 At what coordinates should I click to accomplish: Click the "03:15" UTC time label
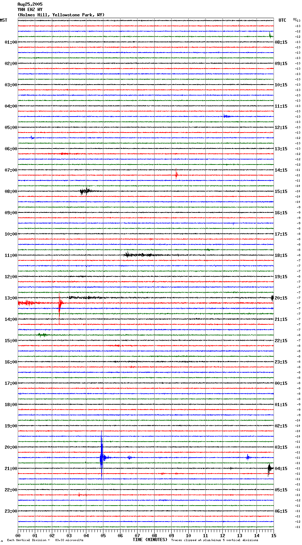[x=281, y=447]
